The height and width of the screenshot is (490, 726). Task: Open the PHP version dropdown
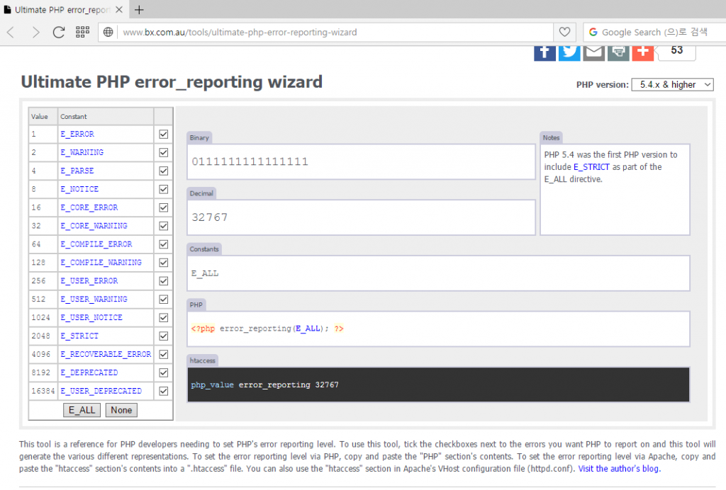tap(672, 85)
